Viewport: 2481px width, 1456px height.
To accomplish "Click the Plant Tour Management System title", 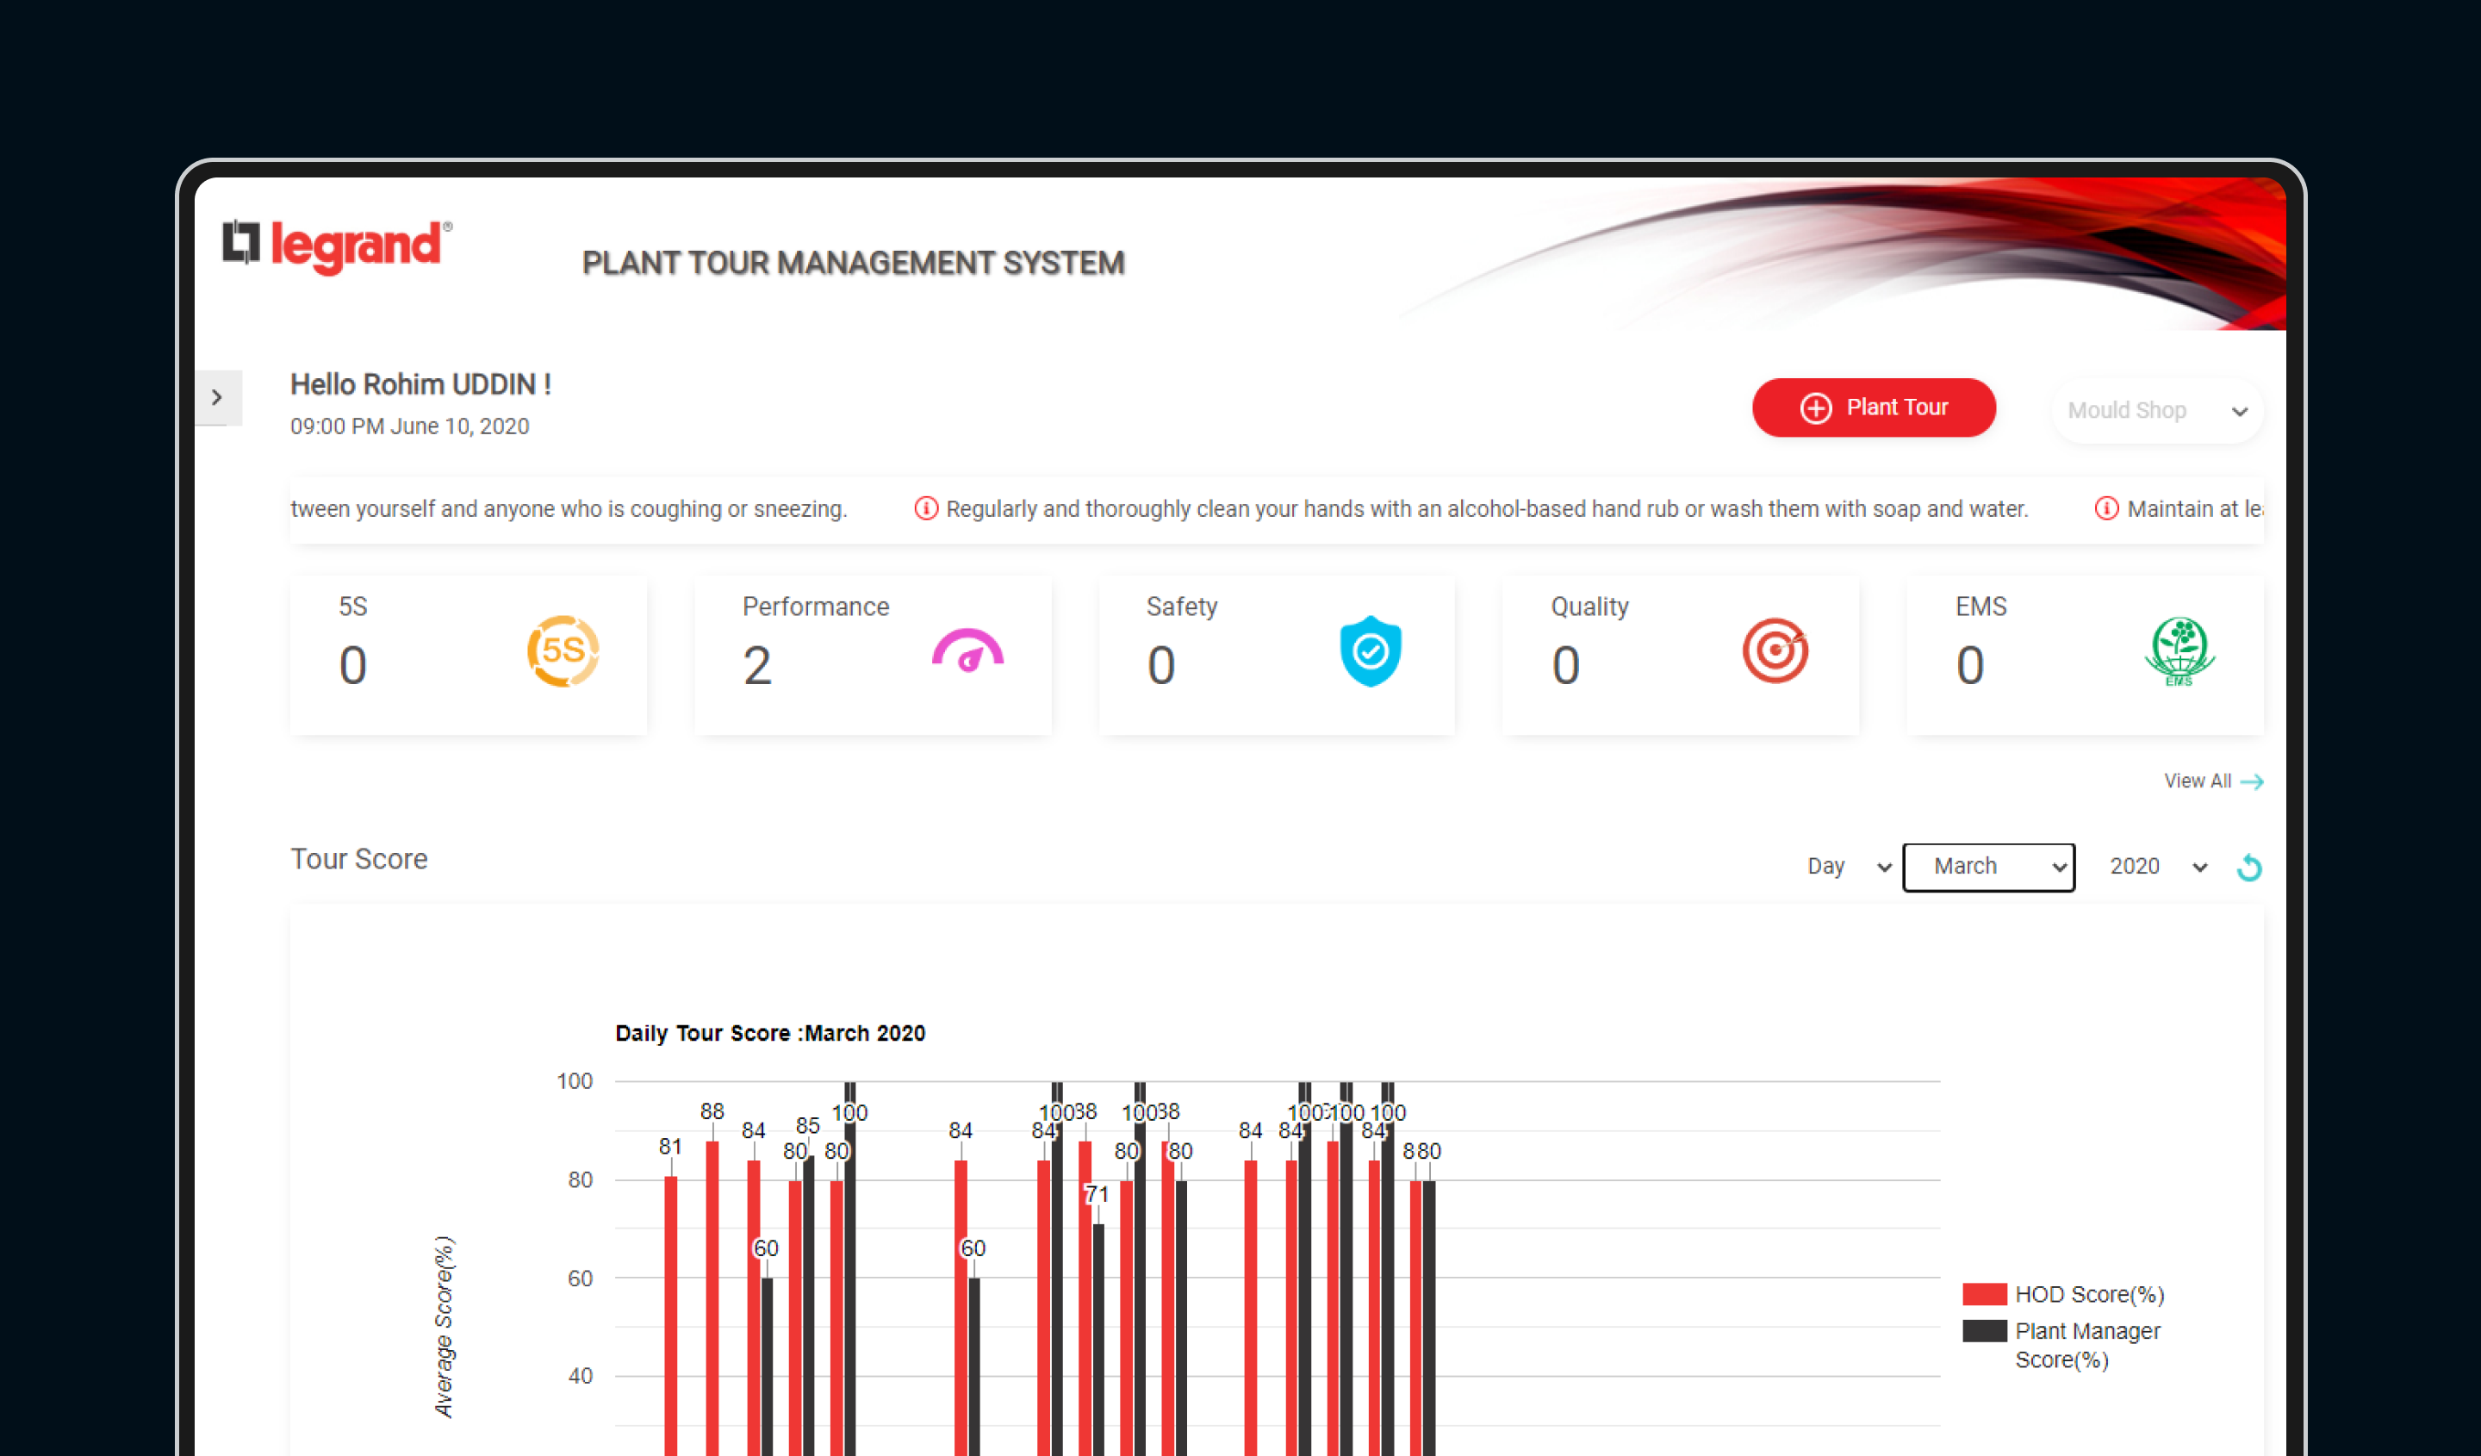I will [853, 264].
